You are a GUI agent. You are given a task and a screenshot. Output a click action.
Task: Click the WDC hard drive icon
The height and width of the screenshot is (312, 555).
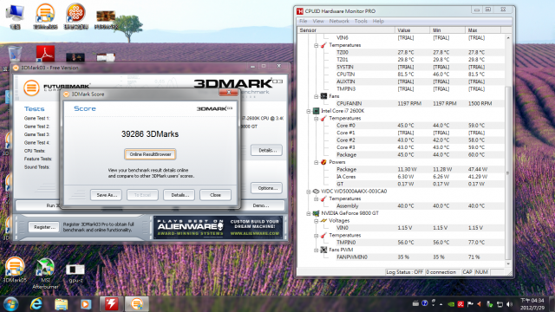pos(316,192)
